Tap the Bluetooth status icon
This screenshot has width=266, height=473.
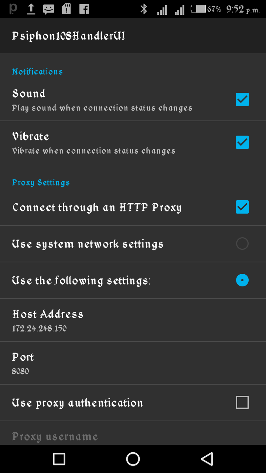click(x=144, y=9)
